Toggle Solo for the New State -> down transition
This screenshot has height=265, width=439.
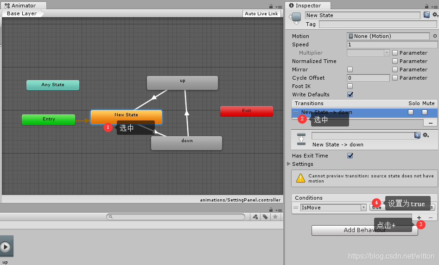(x=411, y=112)
